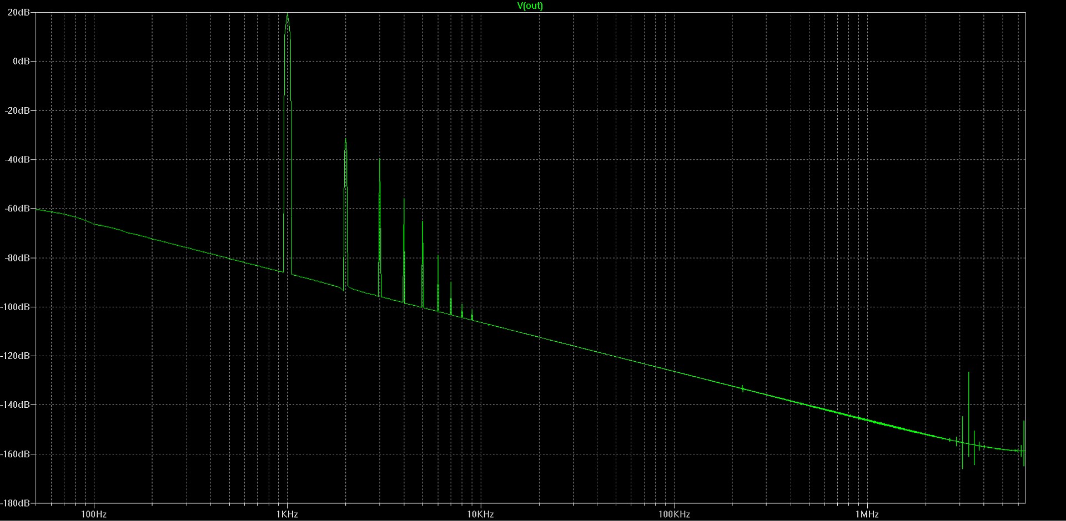Click the 10KHz frequency label
The height and width of the screenshot is (521, 1066).
(480, 514)
